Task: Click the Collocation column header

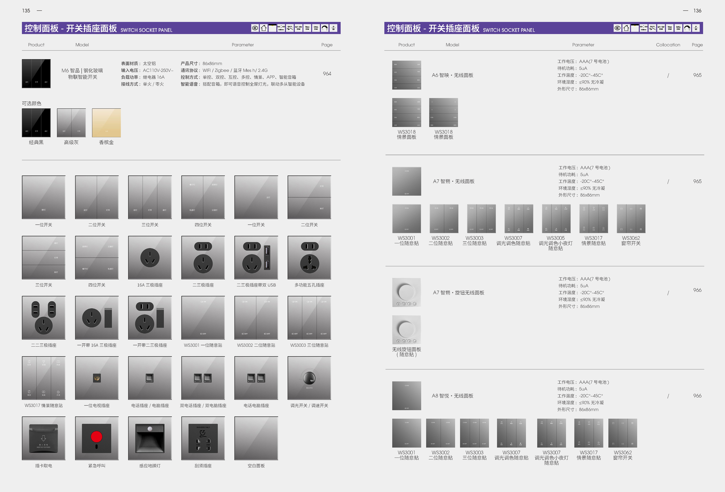Action: click(x=668, y=45)
